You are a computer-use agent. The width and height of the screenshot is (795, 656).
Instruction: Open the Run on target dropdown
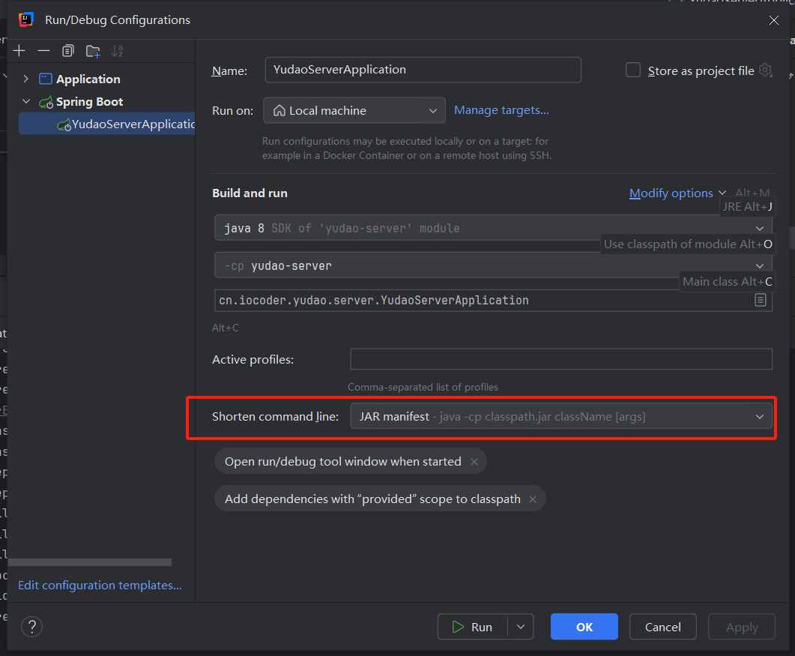click(x=354, y=111)
